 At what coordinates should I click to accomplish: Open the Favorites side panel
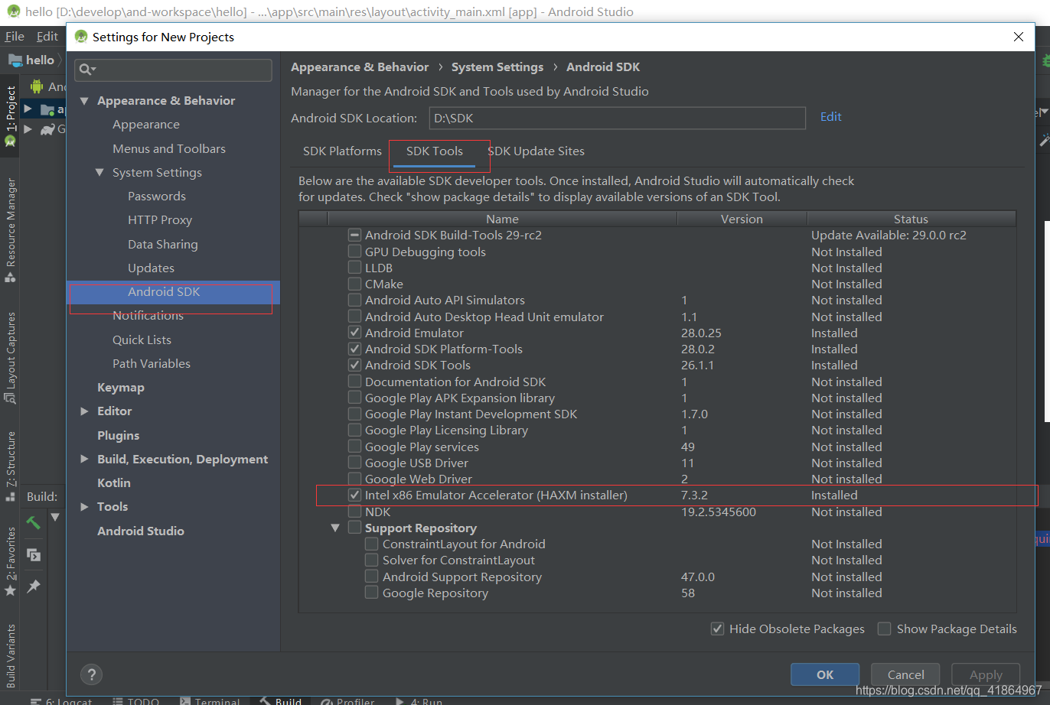point(10,561)
